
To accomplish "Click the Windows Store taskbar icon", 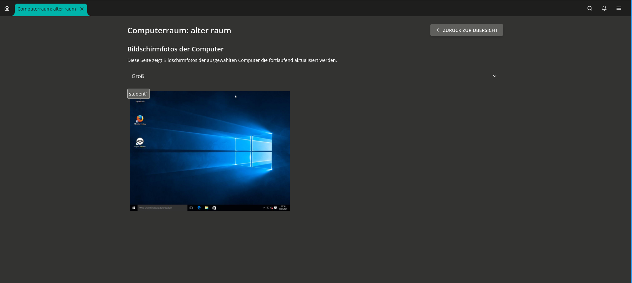I will 214,208.
